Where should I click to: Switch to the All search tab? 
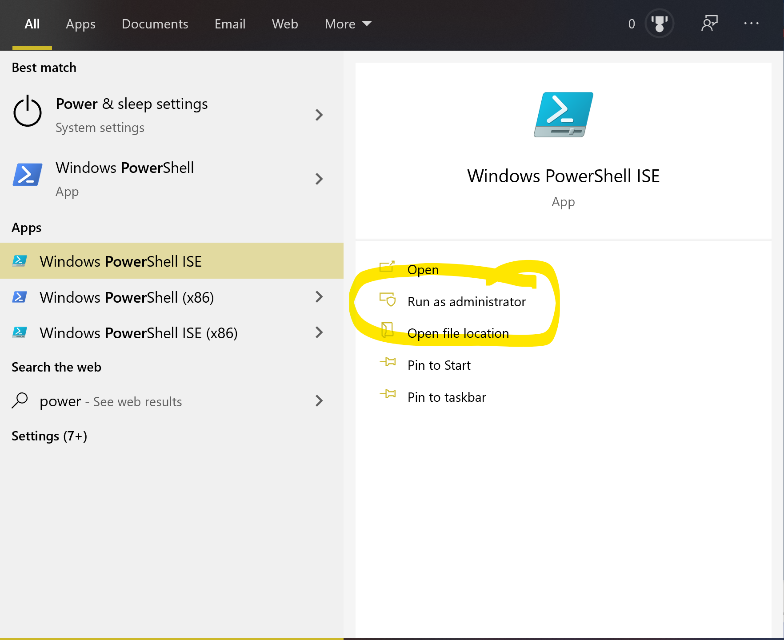(x=32, y=24)
